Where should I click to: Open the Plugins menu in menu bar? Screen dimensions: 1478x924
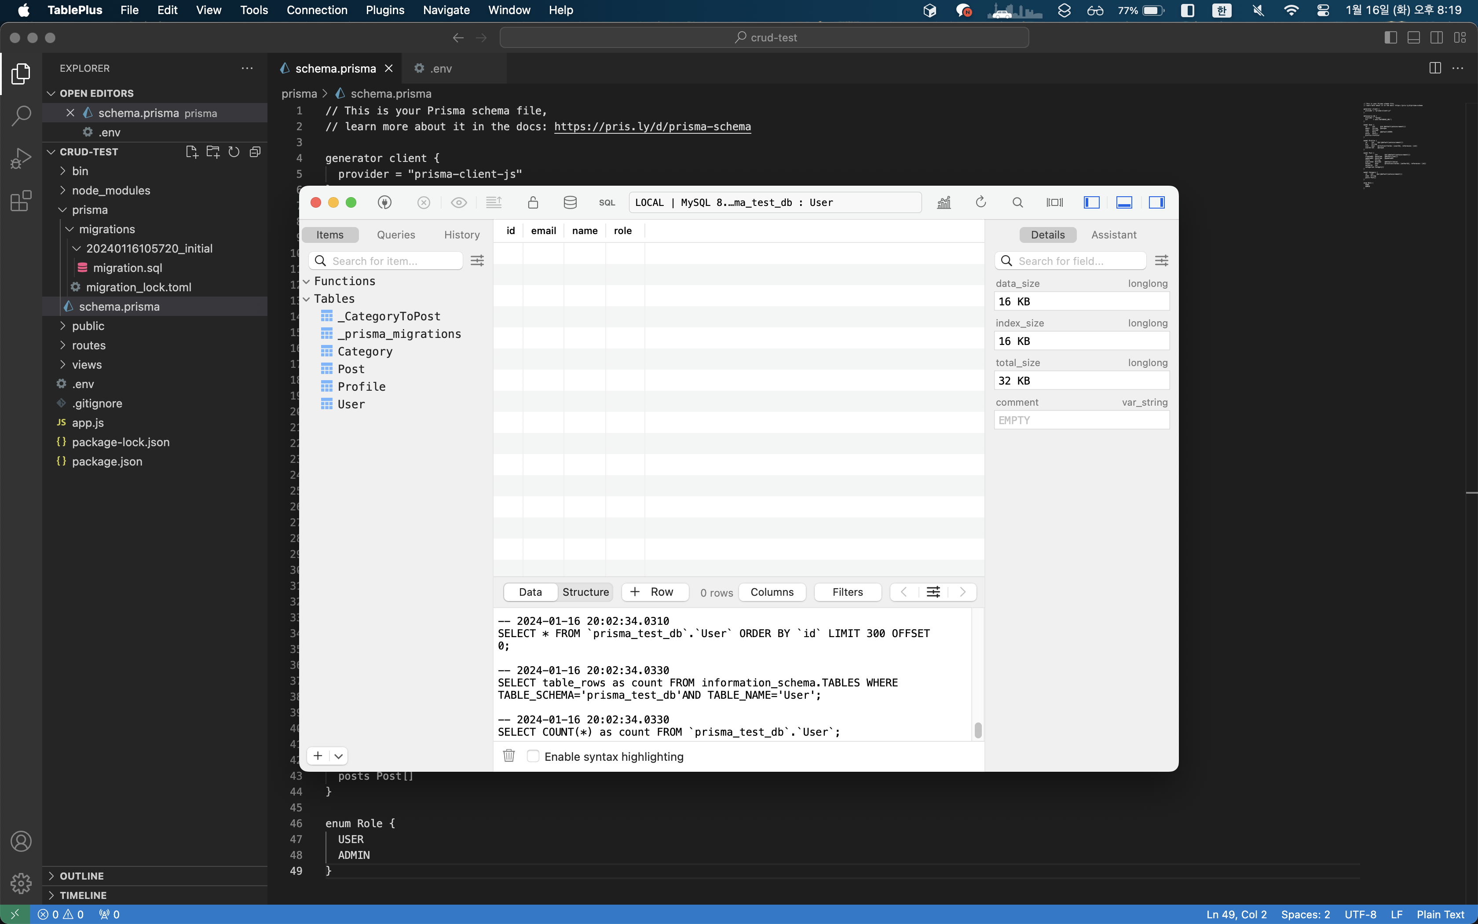[x=385, y=10]
